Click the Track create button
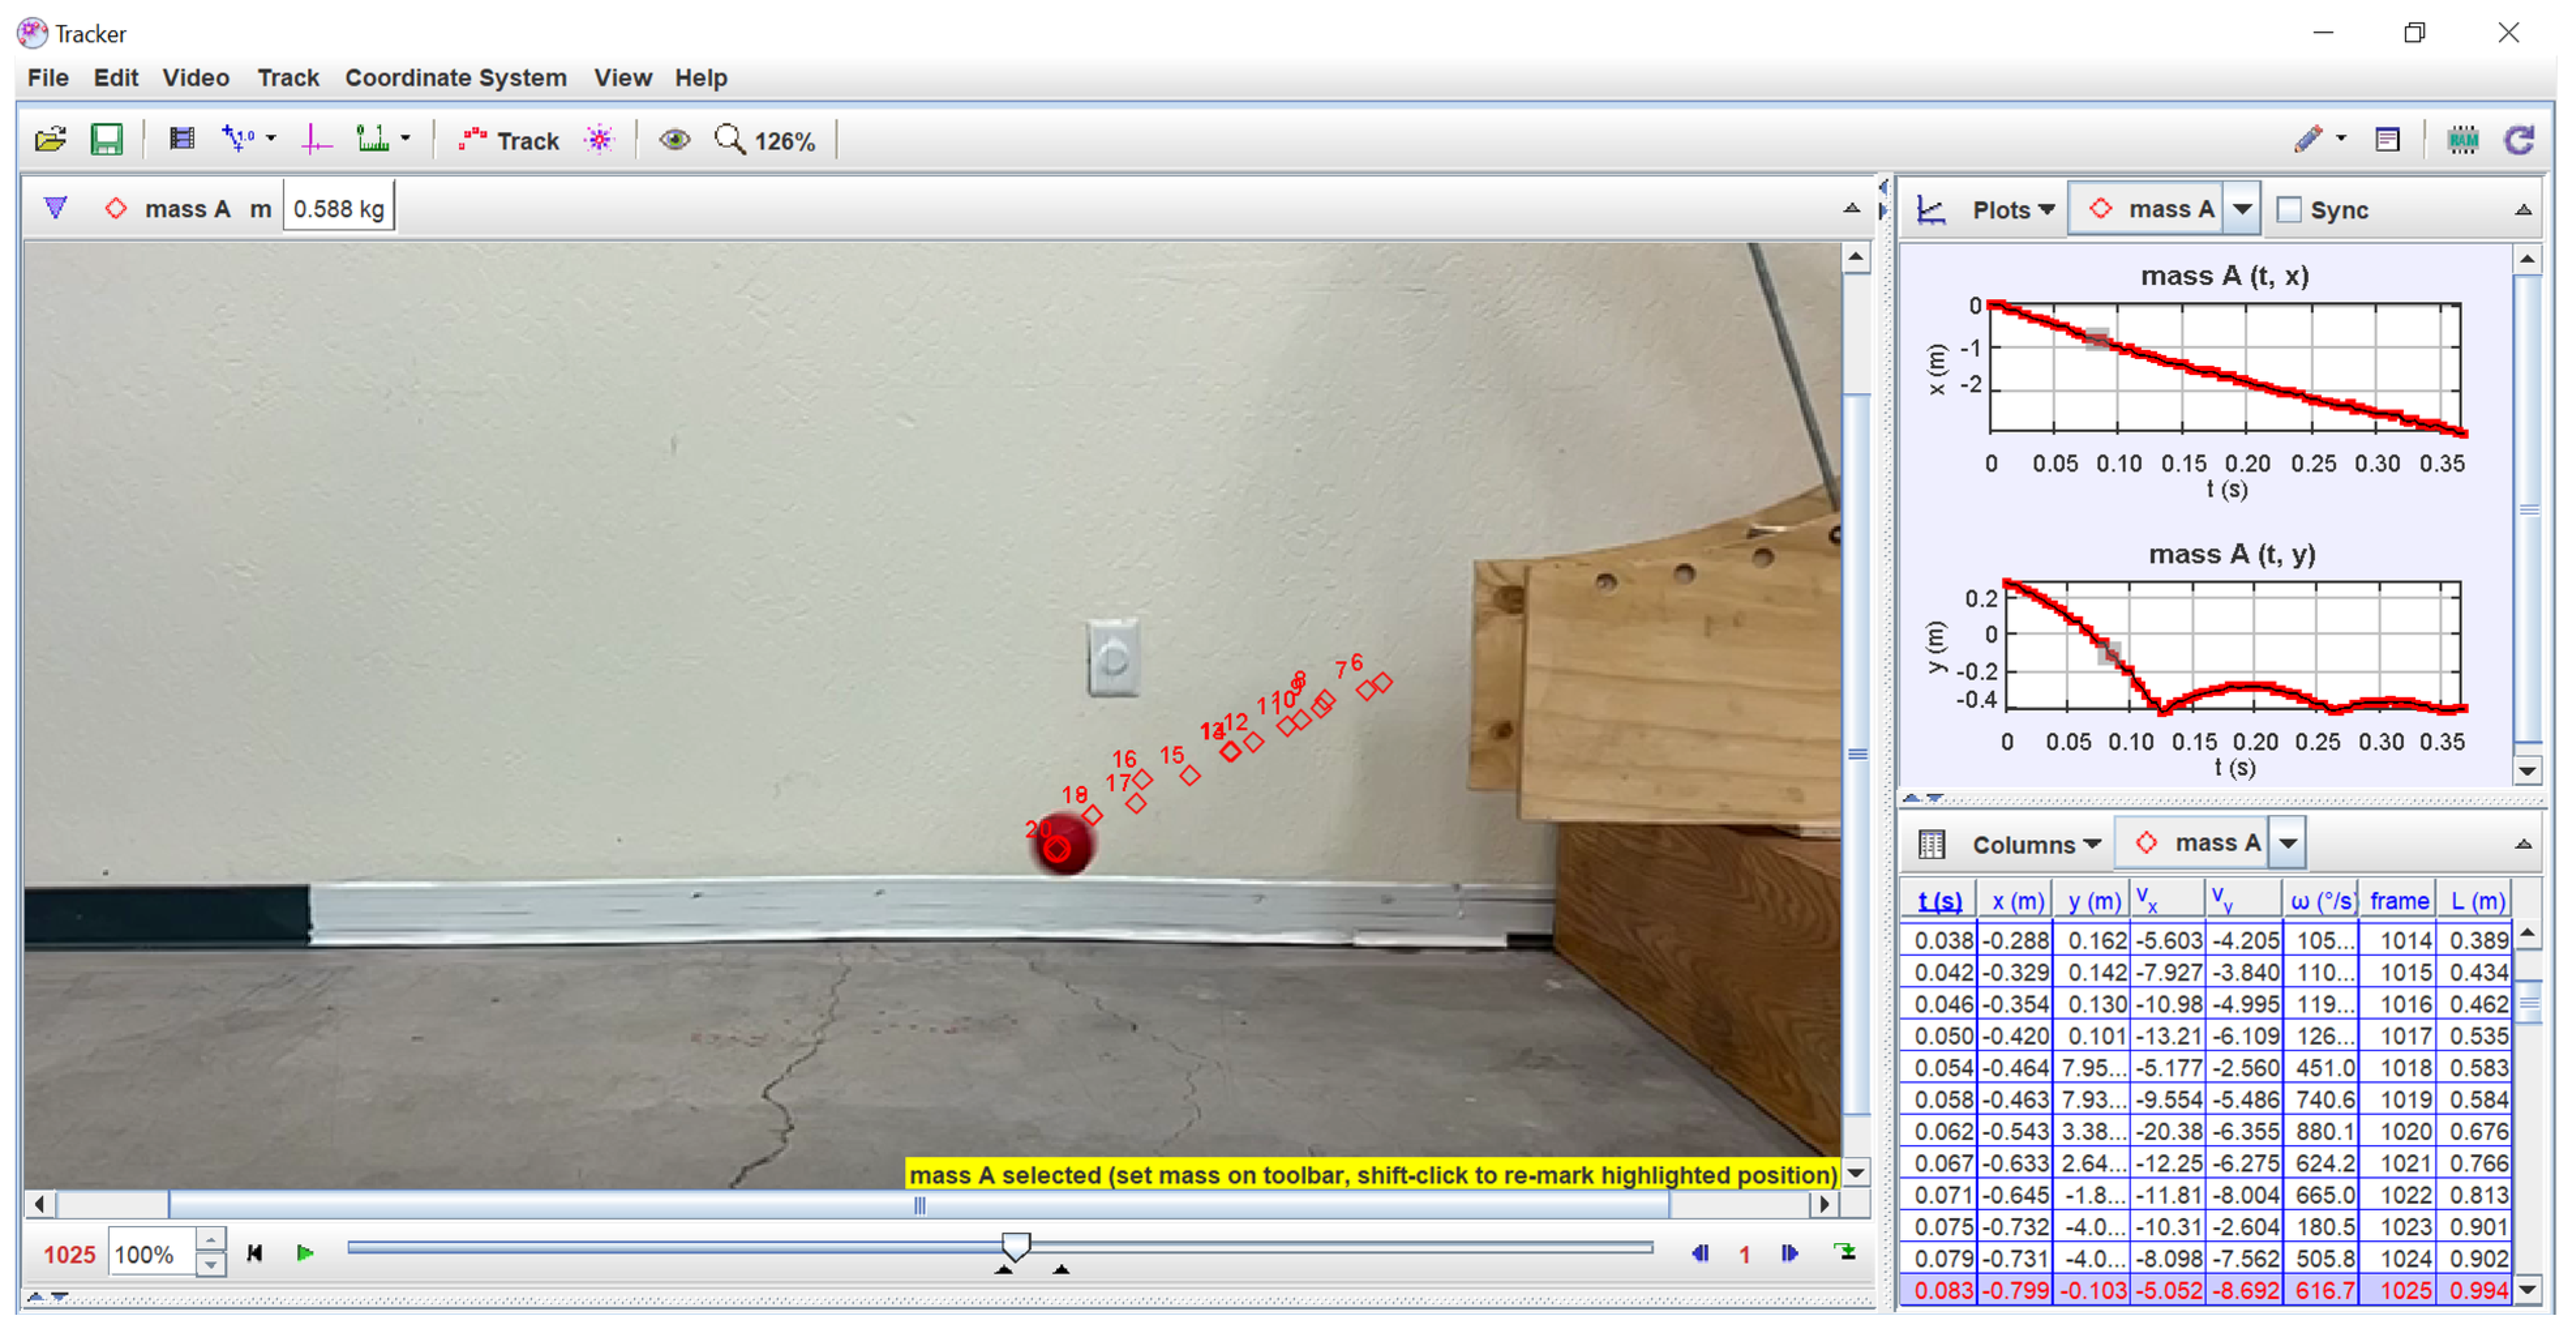The width and height of the screenshot is (2576, 1331). [510, 140]
